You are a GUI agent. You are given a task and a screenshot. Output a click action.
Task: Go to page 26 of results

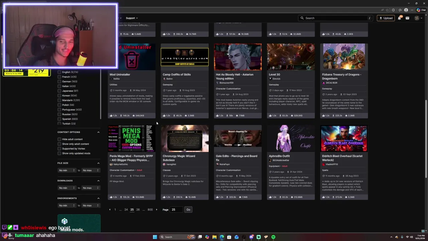point(138,210)
